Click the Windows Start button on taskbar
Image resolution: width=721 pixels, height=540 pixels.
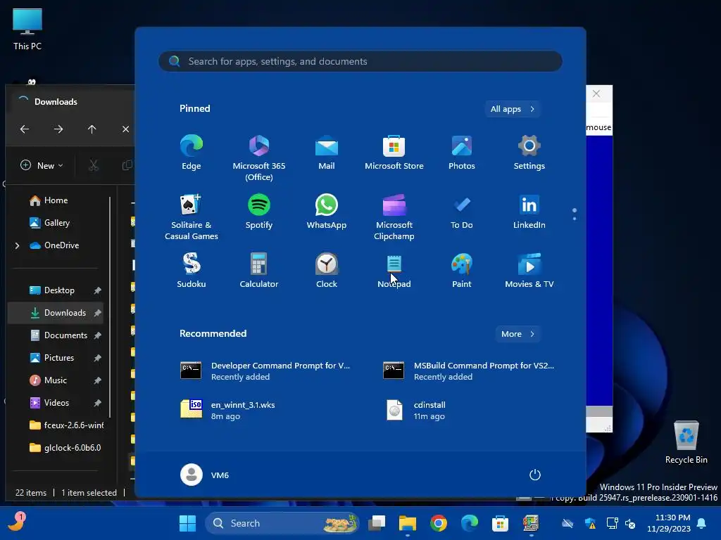187,523
